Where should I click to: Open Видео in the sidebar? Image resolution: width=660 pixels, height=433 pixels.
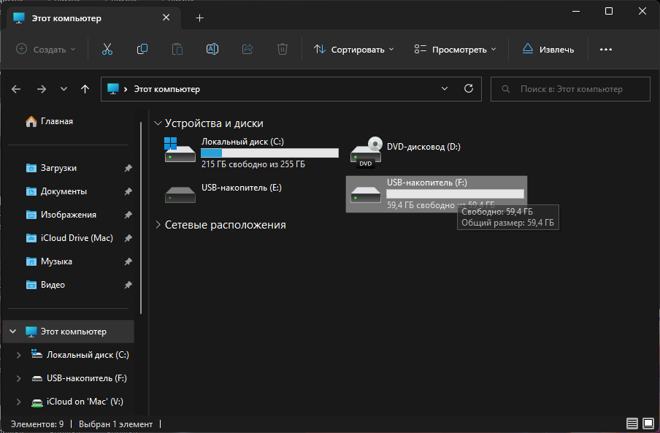pos(45,285)
